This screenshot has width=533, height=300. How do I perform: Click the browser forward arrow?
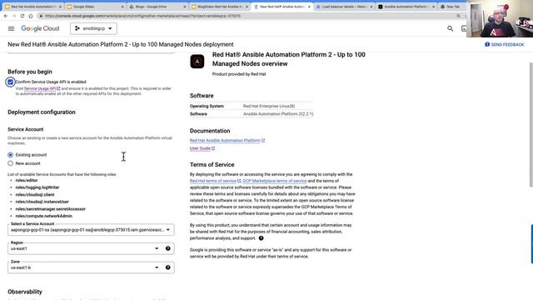pyautogui.click(x=14, y=16)
